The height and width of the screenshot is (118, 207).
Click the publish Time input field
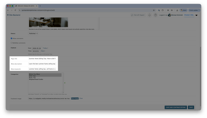tap(36, 51)
